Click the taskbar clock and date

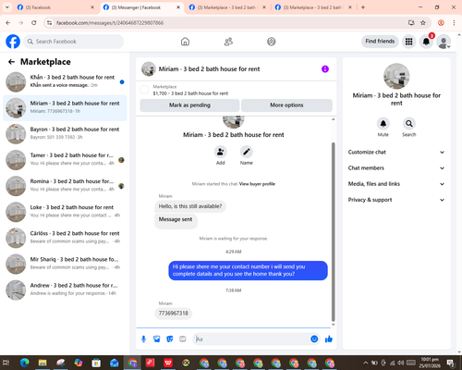pos(430,363)
